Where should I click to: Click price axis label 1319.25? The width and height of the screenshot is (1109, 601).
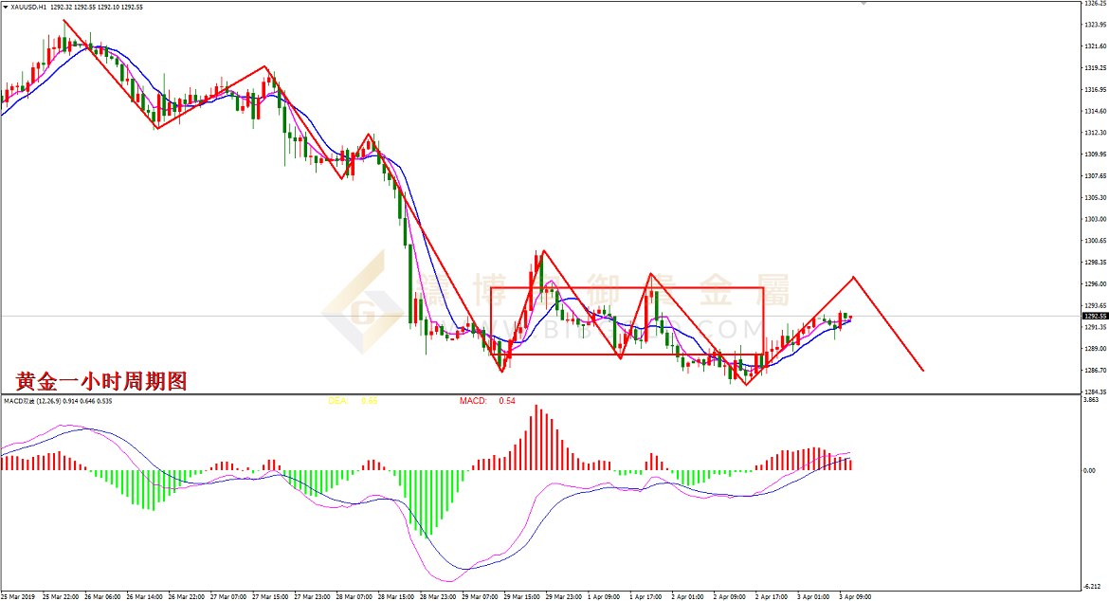1095,68
